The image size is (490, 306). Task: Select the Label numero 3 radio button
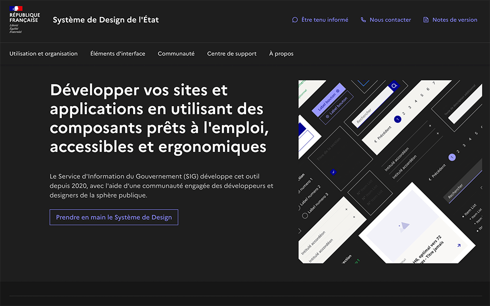305,215
